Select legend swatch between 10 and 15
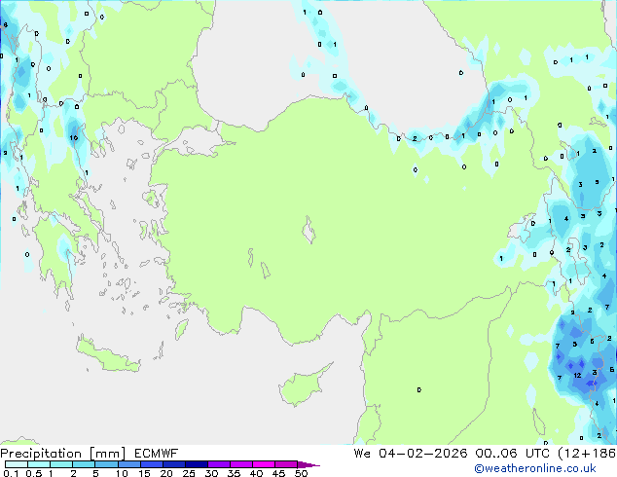 tap(128, 464)
